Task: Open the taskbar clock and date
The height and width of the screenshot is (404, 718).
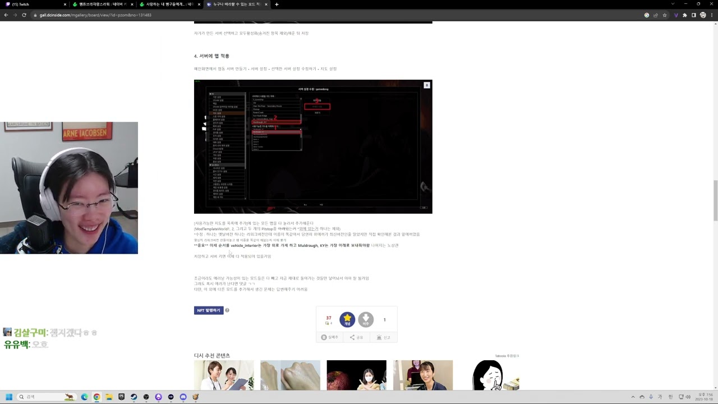Action: click(705, 397)
